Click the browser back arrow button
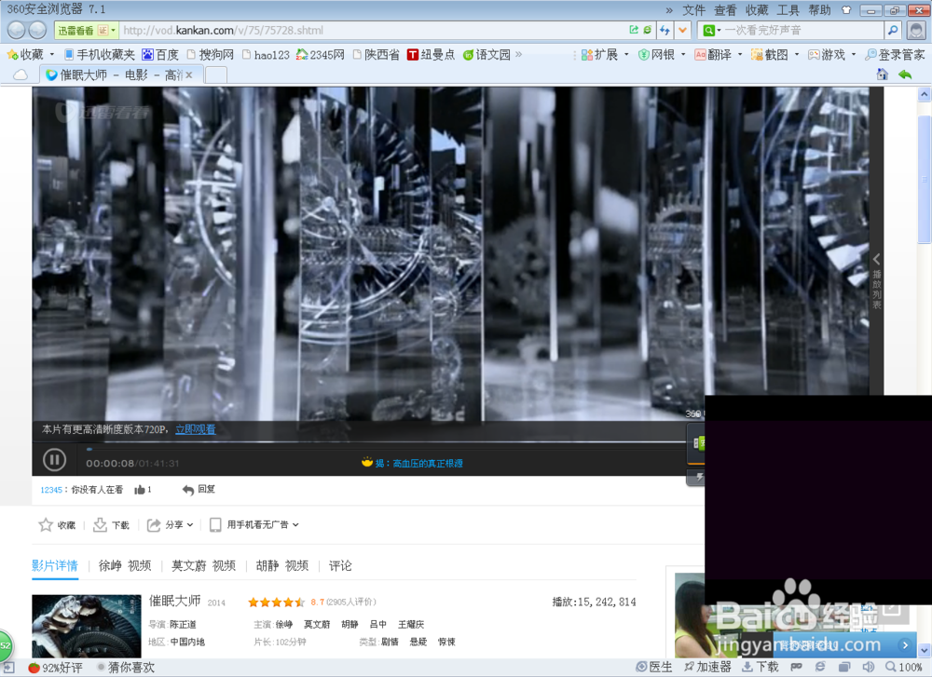This screenshot has width=932, height=677. [x=17, y=30]
